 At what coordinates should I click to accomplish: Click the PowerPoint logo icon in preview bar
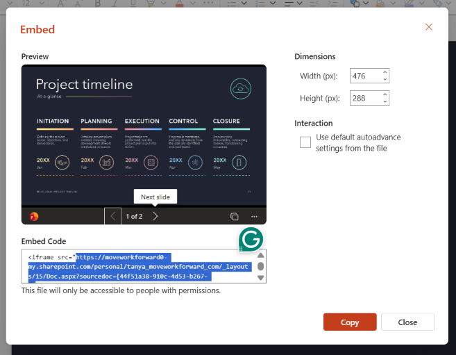tap(34, 217)
